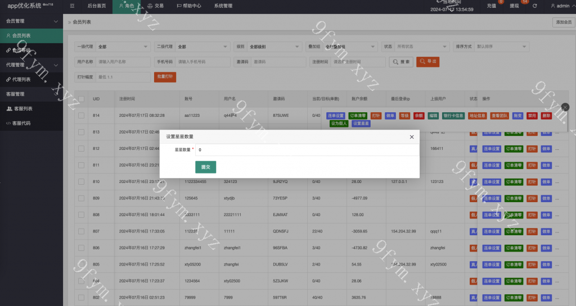Click 提现 with badge 14

click(x=514, y=6)
